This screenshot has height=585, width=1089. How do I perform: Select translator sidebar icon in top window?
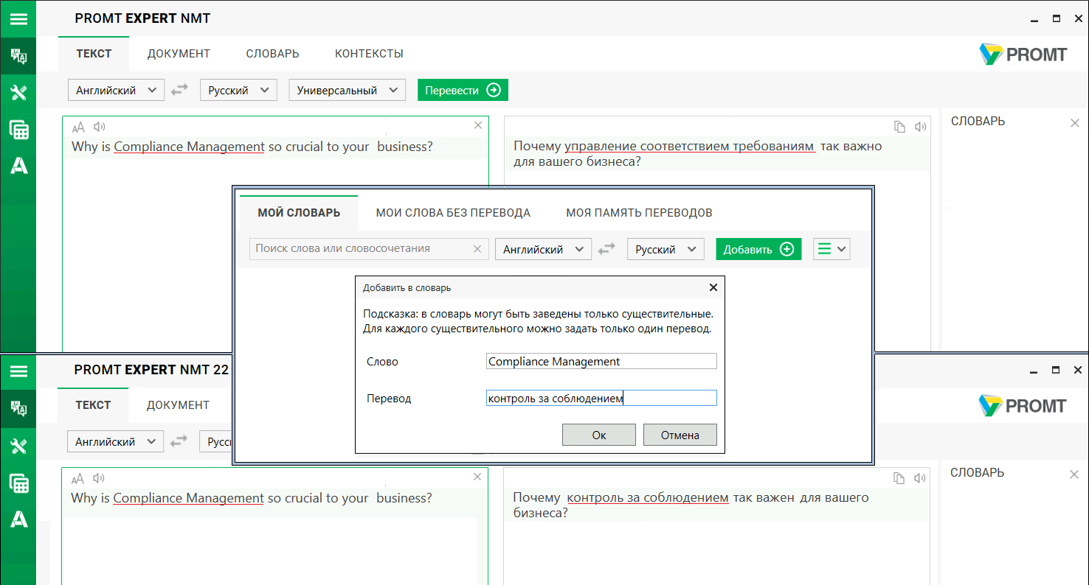click(x=18, y=56)
